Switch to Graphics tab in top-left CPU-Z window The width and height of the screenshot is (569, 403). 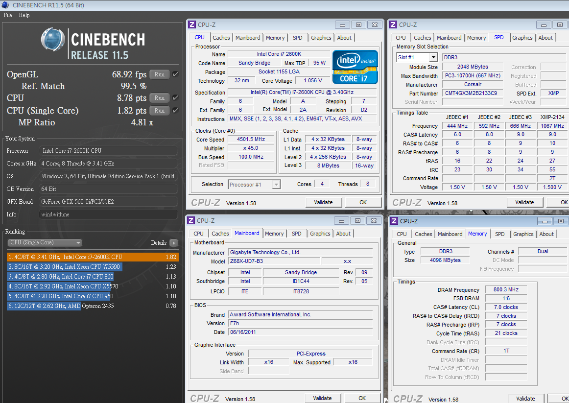click(x=321, y=38)
